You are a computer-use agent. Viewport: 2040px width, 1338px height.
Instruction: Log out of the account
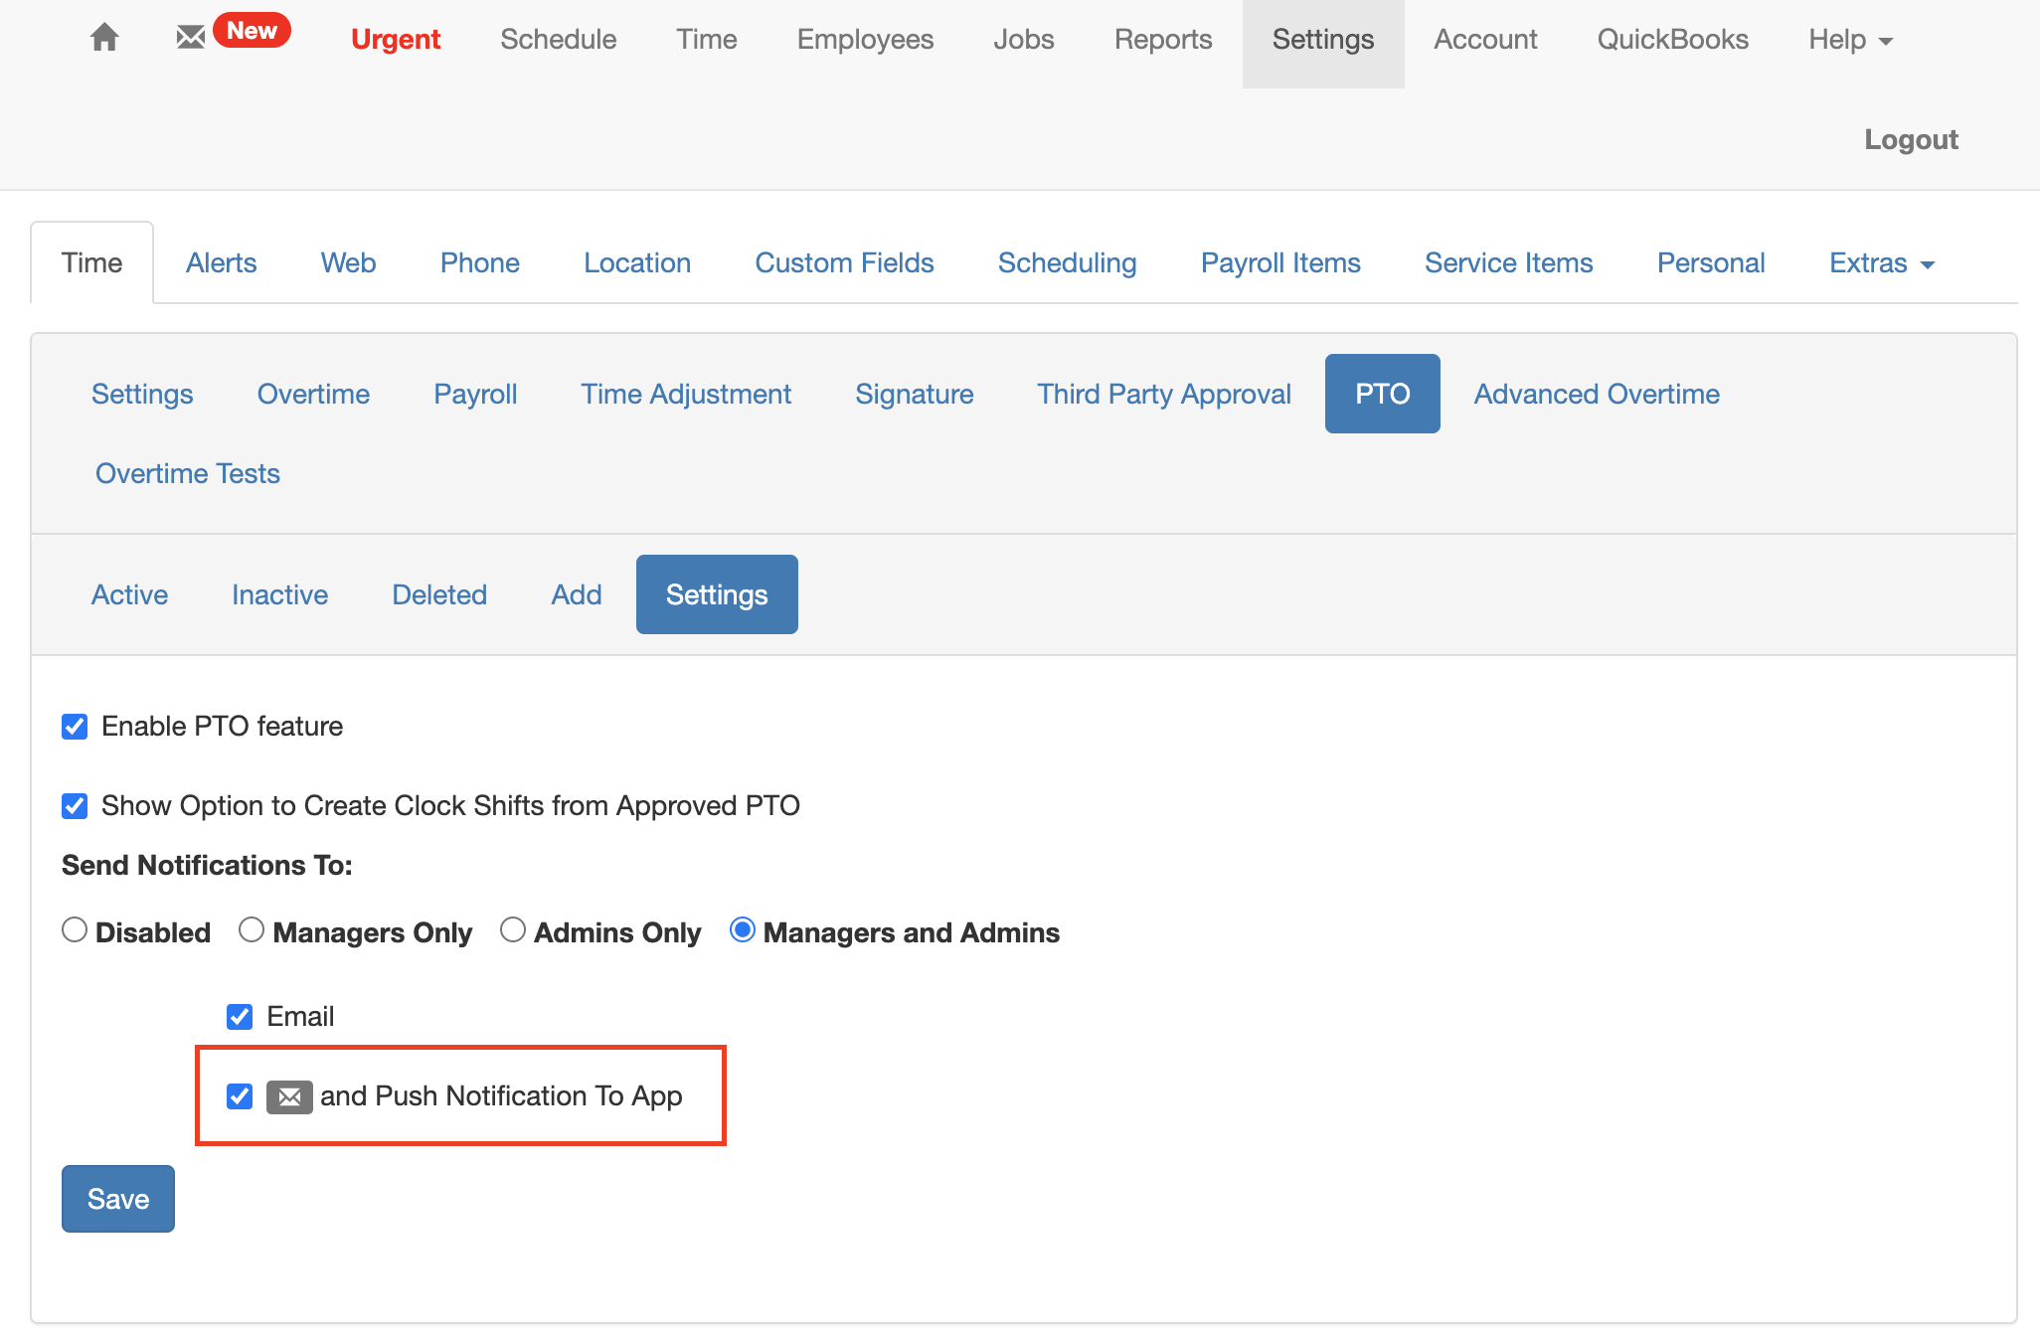click(x=1911, y=139)
